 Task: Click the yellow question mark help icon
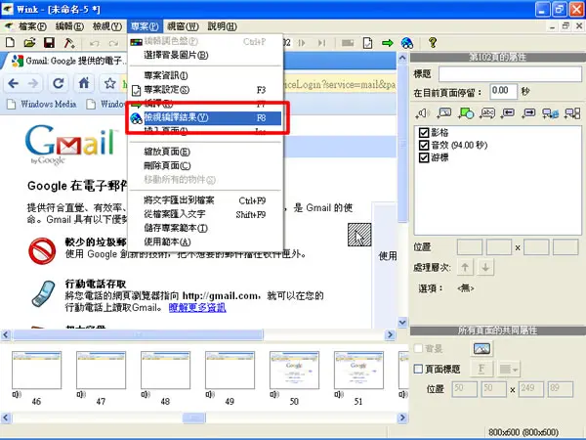[x=433, y=42]
